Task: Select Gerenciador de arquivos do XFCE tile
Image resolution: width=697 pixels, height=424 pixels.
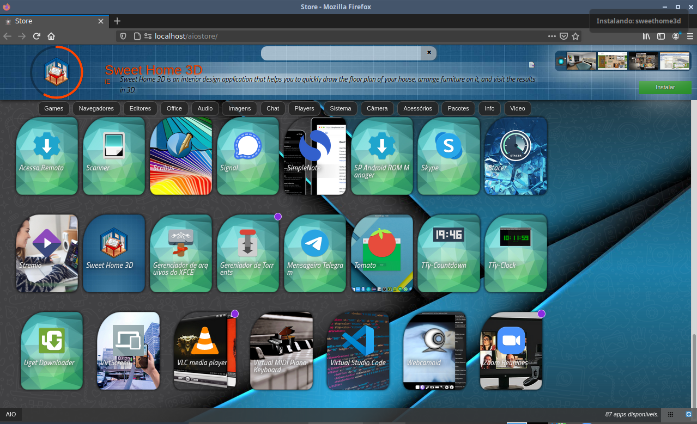Action: point(181,253)
